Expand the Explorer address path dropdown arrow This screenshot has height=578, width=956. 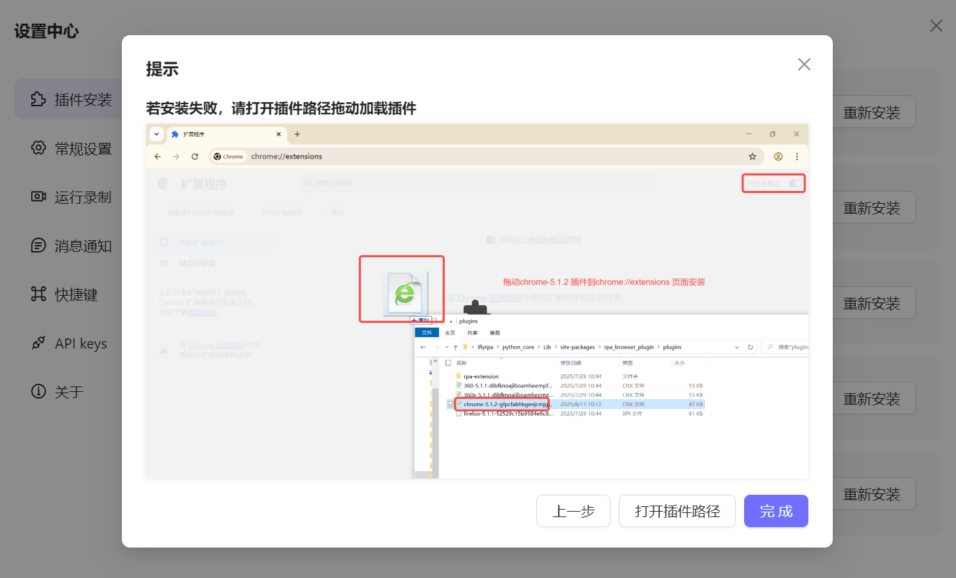[x=737, y=347]
